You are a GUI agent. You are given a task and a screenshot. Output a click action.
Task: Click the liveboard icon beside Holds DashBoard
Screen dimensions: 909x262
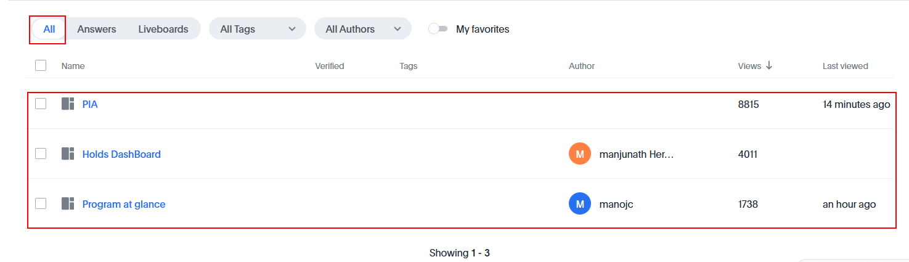tap(68, 154)
